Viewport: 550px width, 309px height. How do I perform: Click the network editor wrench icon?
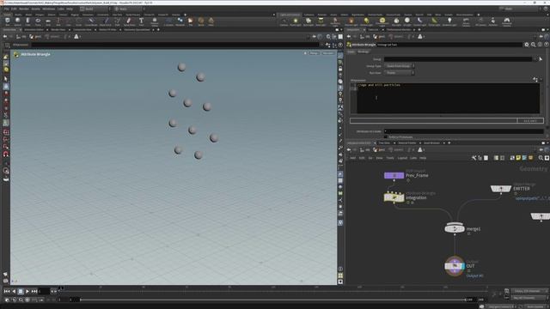tap(474, 158)
